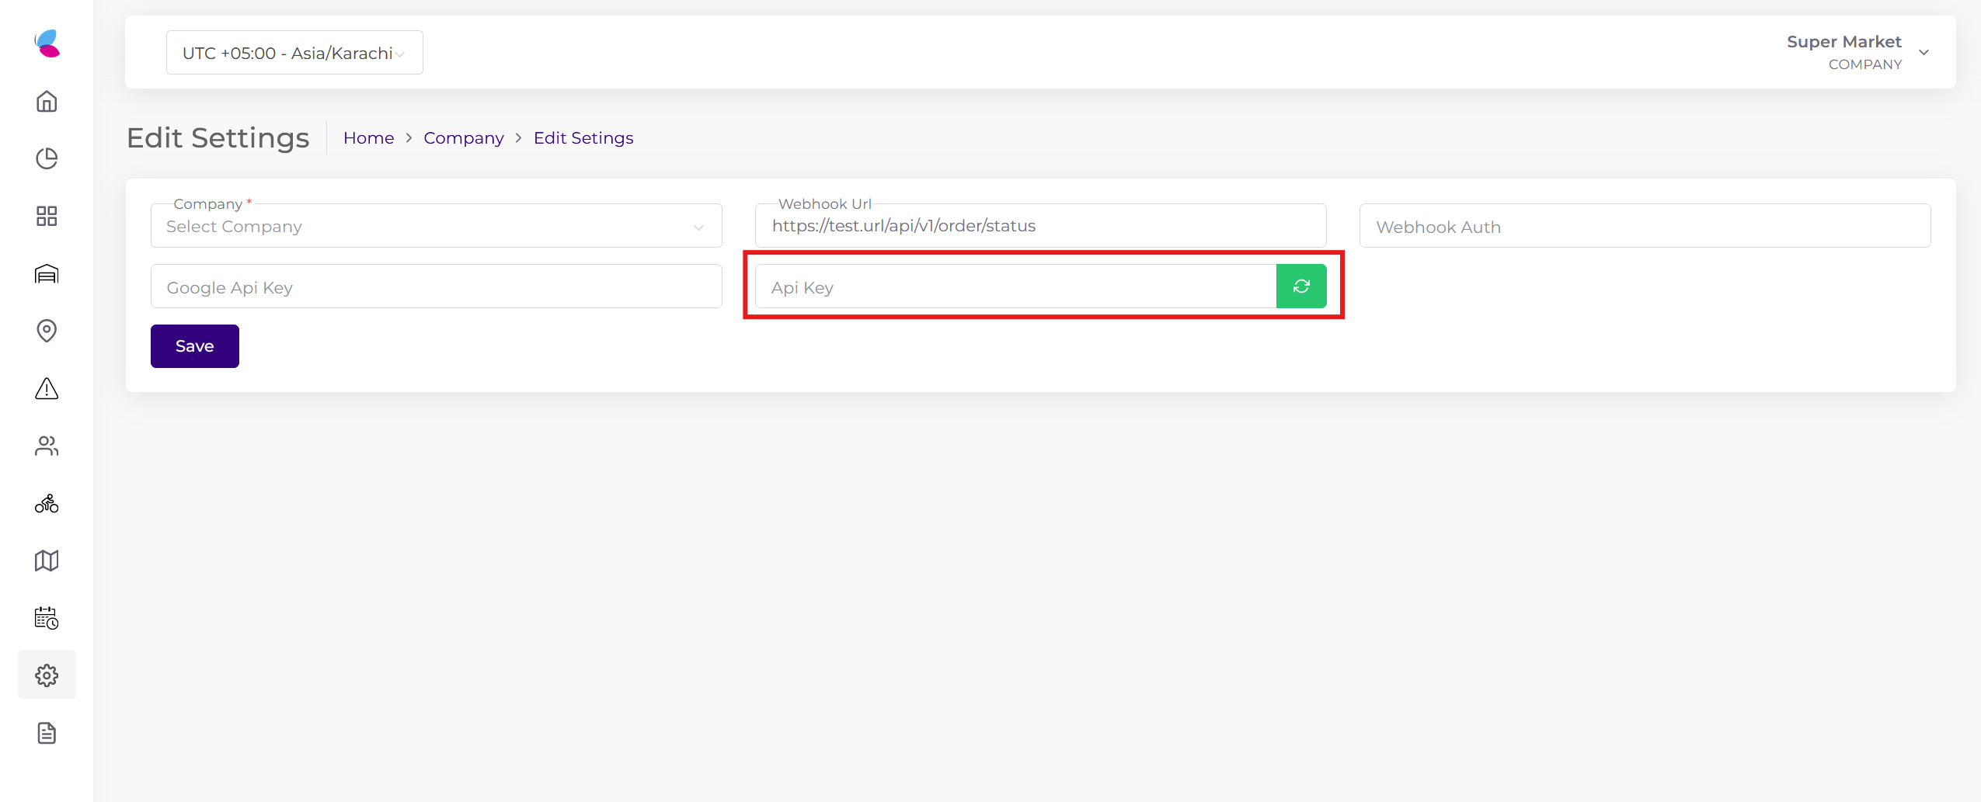The width and height of the screenshot is (1981, 802).
Task: Expand the Select Company dropdown
Action: tap(435, 226)
